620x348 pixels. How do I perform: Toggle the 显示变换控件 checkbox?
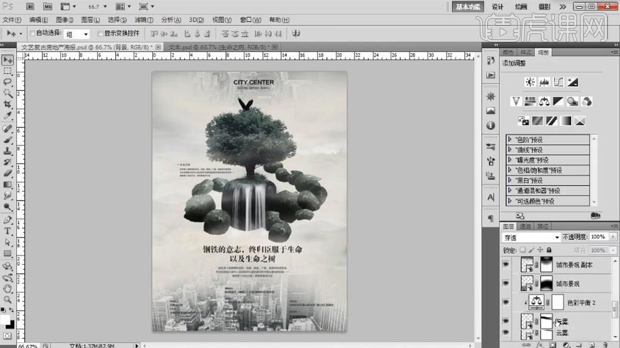[100, 34]
